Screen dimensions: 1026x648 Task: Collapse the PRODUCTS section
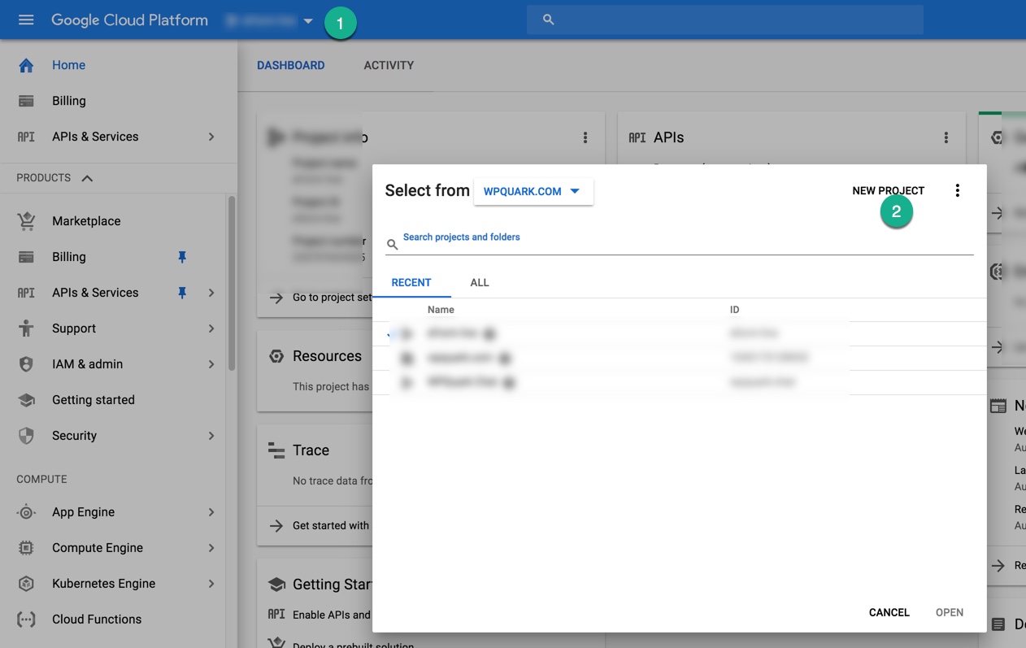(87, 178)
